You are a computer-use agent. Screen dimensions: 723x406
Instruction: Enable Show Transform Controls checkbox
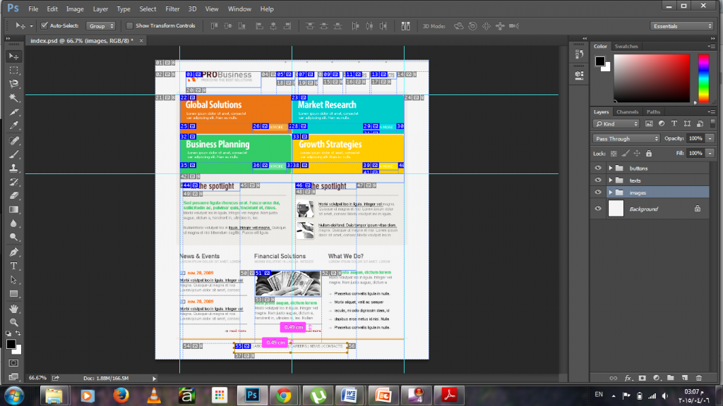[130, 26]
